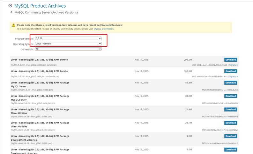Screen dimensions: 253x154
Task: Click the OS Version label
Action: 27,50
